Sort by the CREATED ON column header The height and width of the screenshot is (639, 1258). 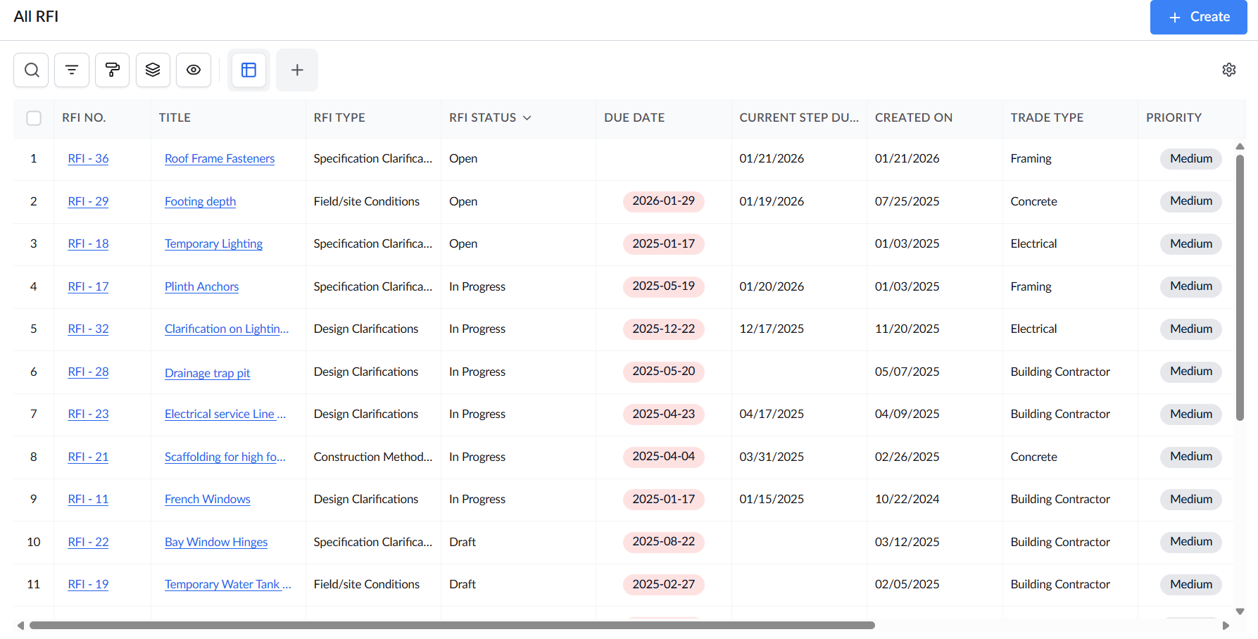tap(914, 118)
